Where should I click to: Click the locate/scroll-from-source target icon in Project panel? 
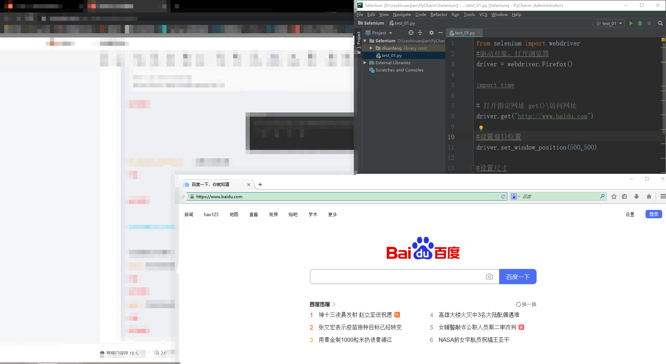[411, 33]
